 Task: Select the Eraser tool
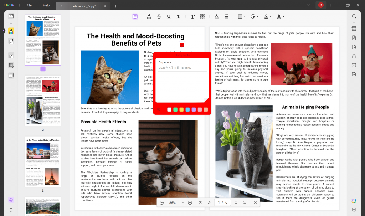pyautogui.click(x=226, y=16)
